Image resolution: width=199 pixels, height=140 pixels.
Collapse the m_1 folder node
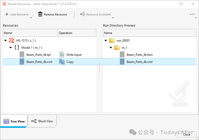(111, 47)
